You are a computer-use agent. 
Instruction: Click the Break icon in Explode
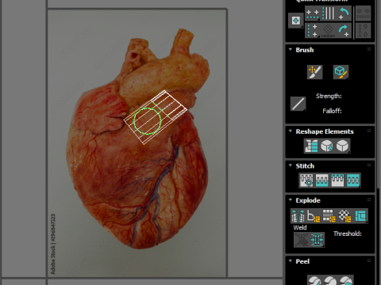coord(298,216)
